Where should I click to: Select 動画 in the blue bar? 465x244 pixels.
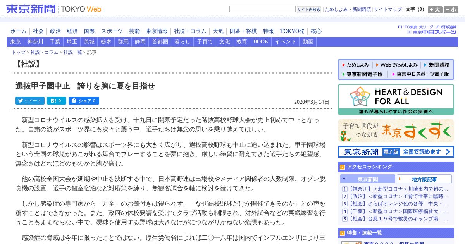click(308, 42)
